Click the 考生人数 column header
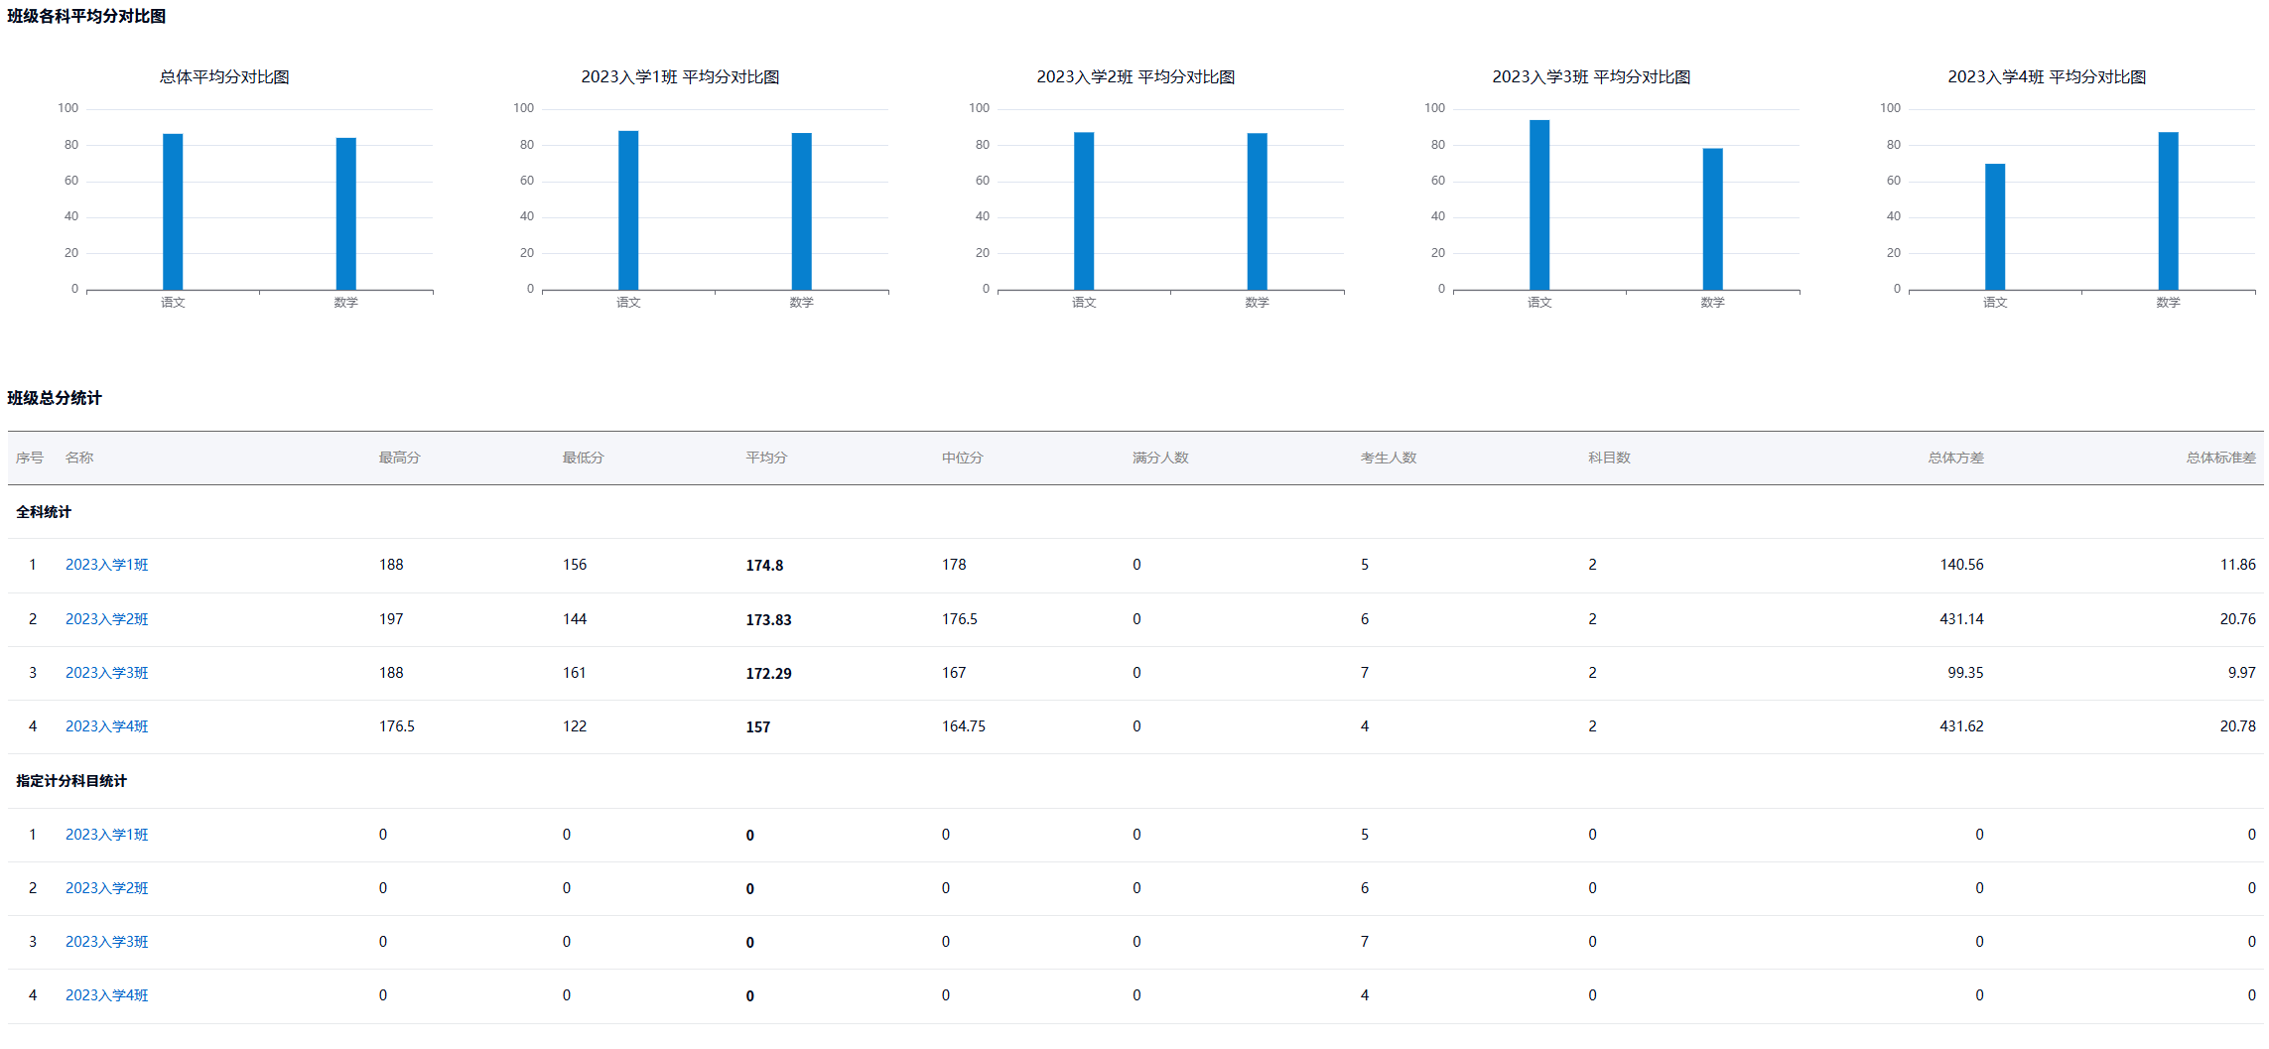The image size is (2269, 1049). tap(1388, 458)
